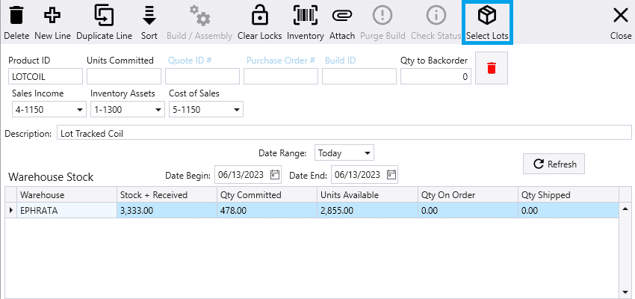Click the Refresh button
Viewport: 635px width, 299px height.
click(x=554, y=164)
